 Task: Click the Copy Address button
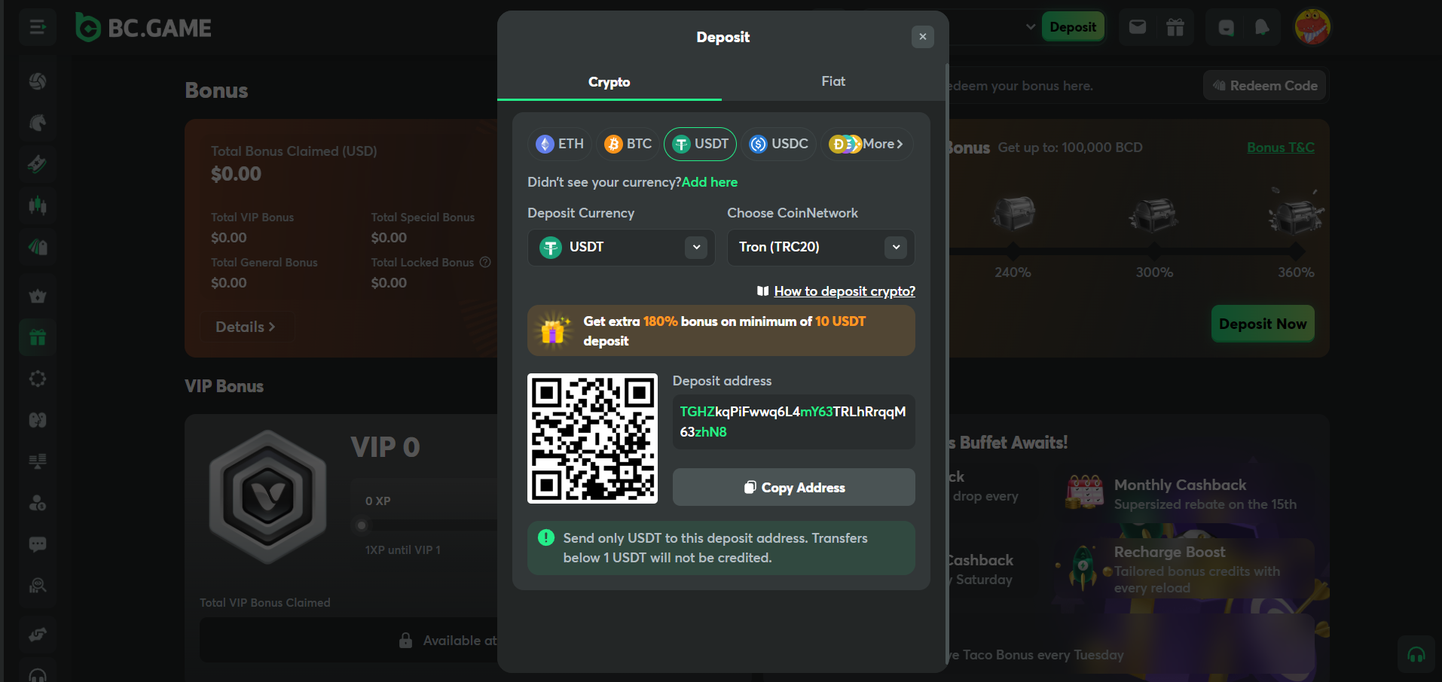pyautogui.click(x=794, y=487)
